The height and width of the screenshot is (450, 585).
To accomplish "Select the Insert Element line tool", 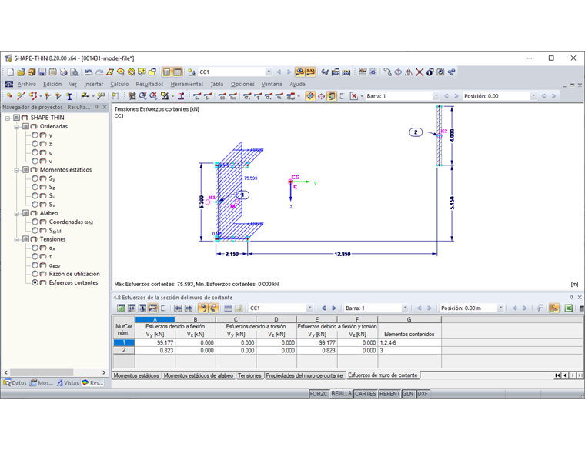I will click(21, 96).
